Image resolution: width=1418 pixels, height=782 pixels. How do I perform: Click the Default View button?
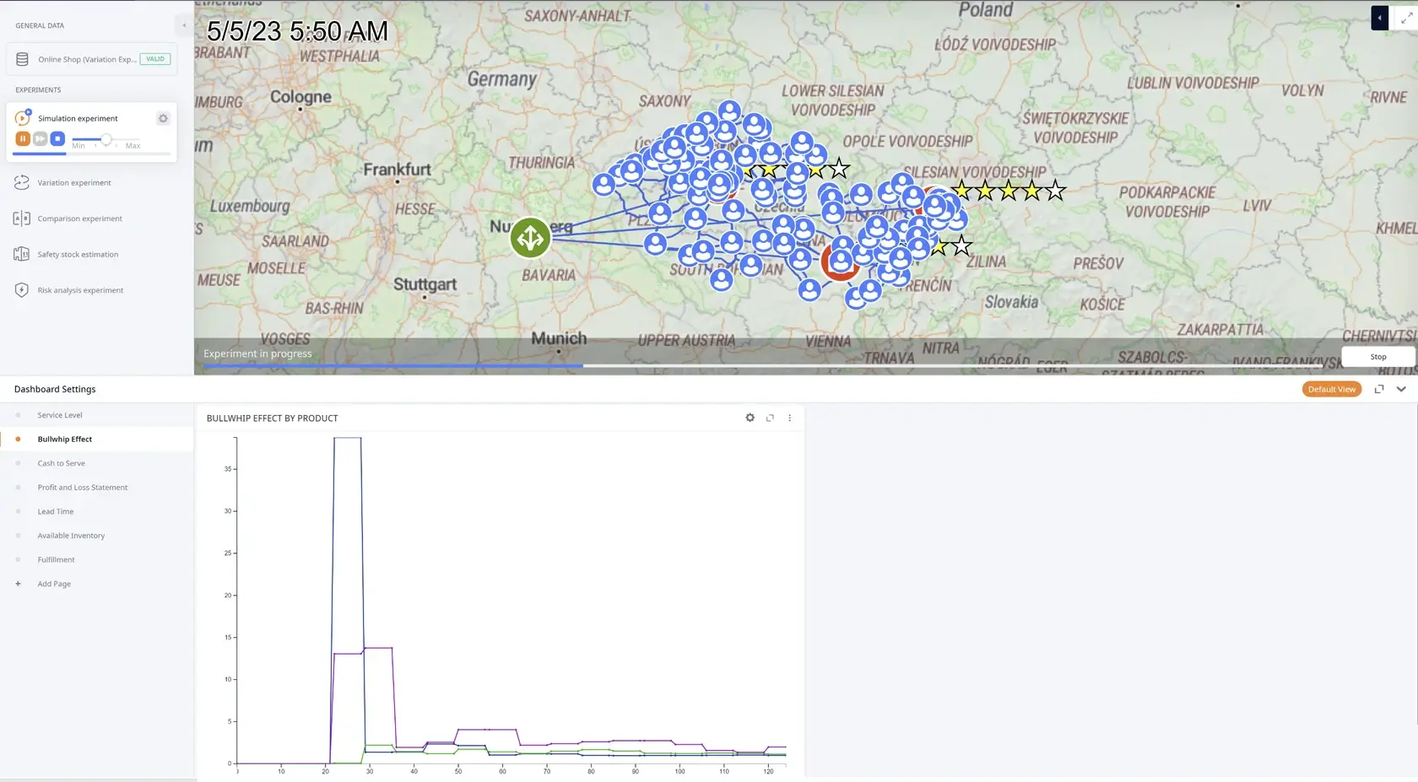[1331, 390]
